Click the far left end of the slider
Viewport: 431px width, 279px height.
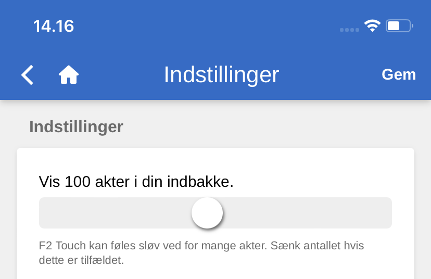pos(43,213)
